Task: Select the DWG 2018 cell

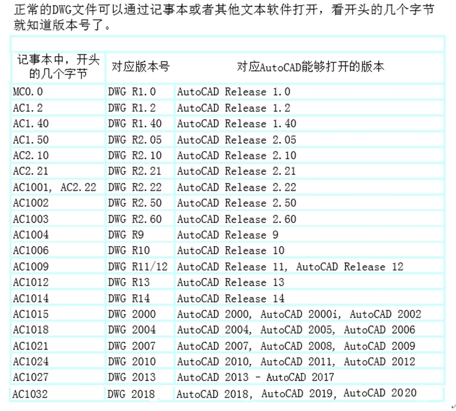Action: coord(139,394)
